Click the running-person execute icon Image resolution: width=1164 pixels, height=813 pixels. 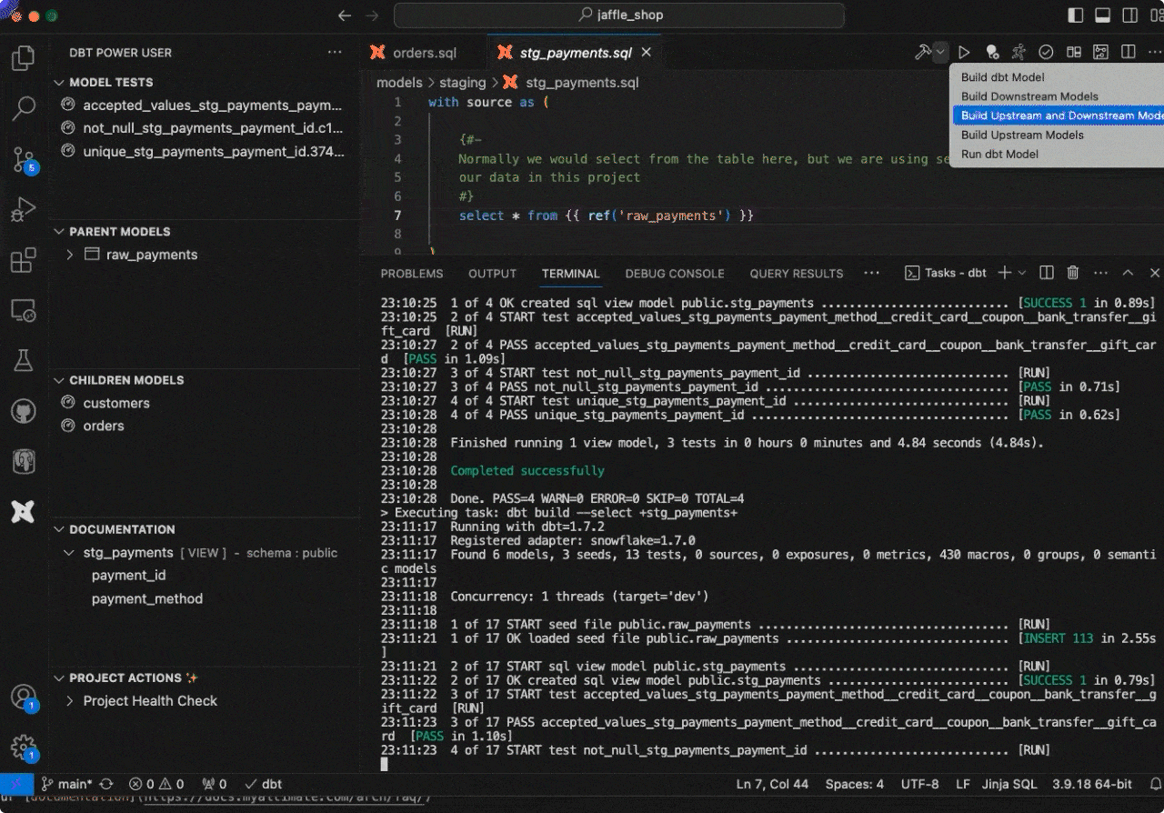tap(1018, 53)
